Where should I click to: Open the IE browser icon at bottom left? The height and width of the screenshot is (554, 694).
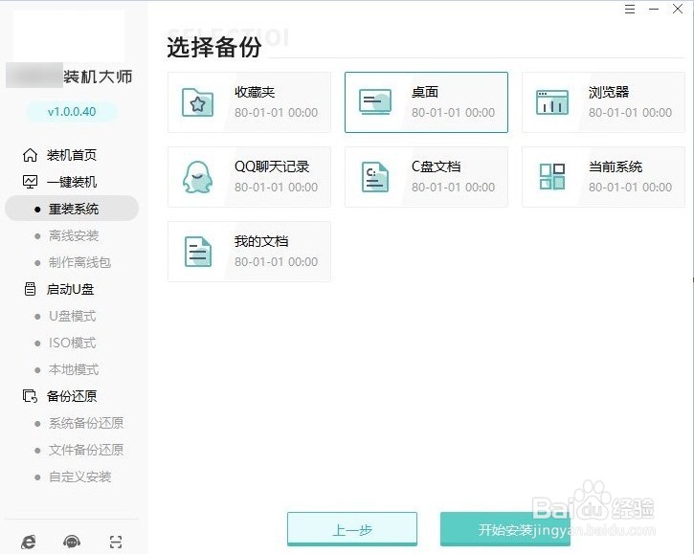(29, 542)
